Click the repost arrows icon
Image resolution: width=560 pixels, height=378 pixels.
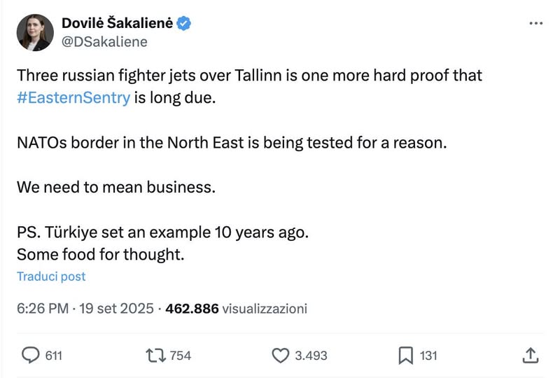click(x=154, y=356)
